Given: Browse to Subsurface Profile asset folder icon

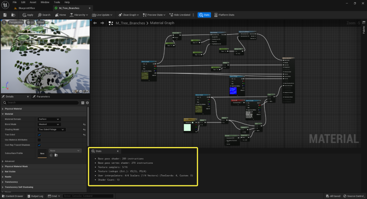Looking at the screenshot, I should pyautogui.click(x=56, y=155).
